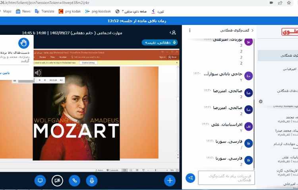Screen dimensions: 298x190
Task: Click the speaker audio icon on slide
Action: pos(38,73)
